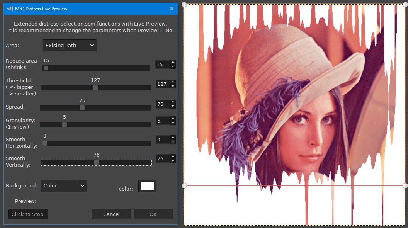This screenshot has height=228, width=408.
Task: Close the MrQ Distress Live Preview dialog
Action: [x=172, y=9]
